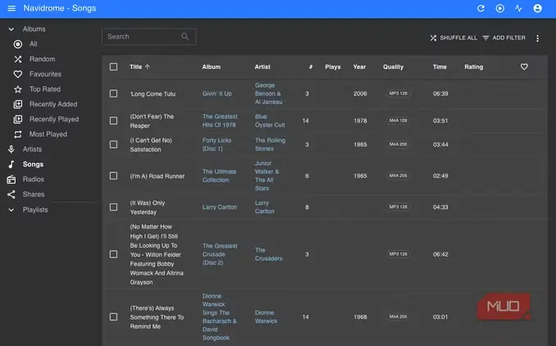
Task: Click the Recently Added icon
Action: point(18,104)
